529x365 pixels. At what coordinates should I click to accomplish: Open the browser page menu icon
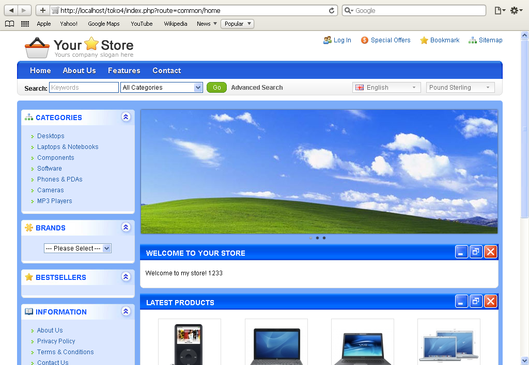pyautogui.click(x=500, y=10)
